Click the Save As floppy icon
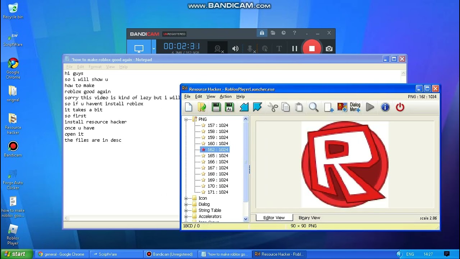This screenshot has height=259, width=460. point(229,107)
